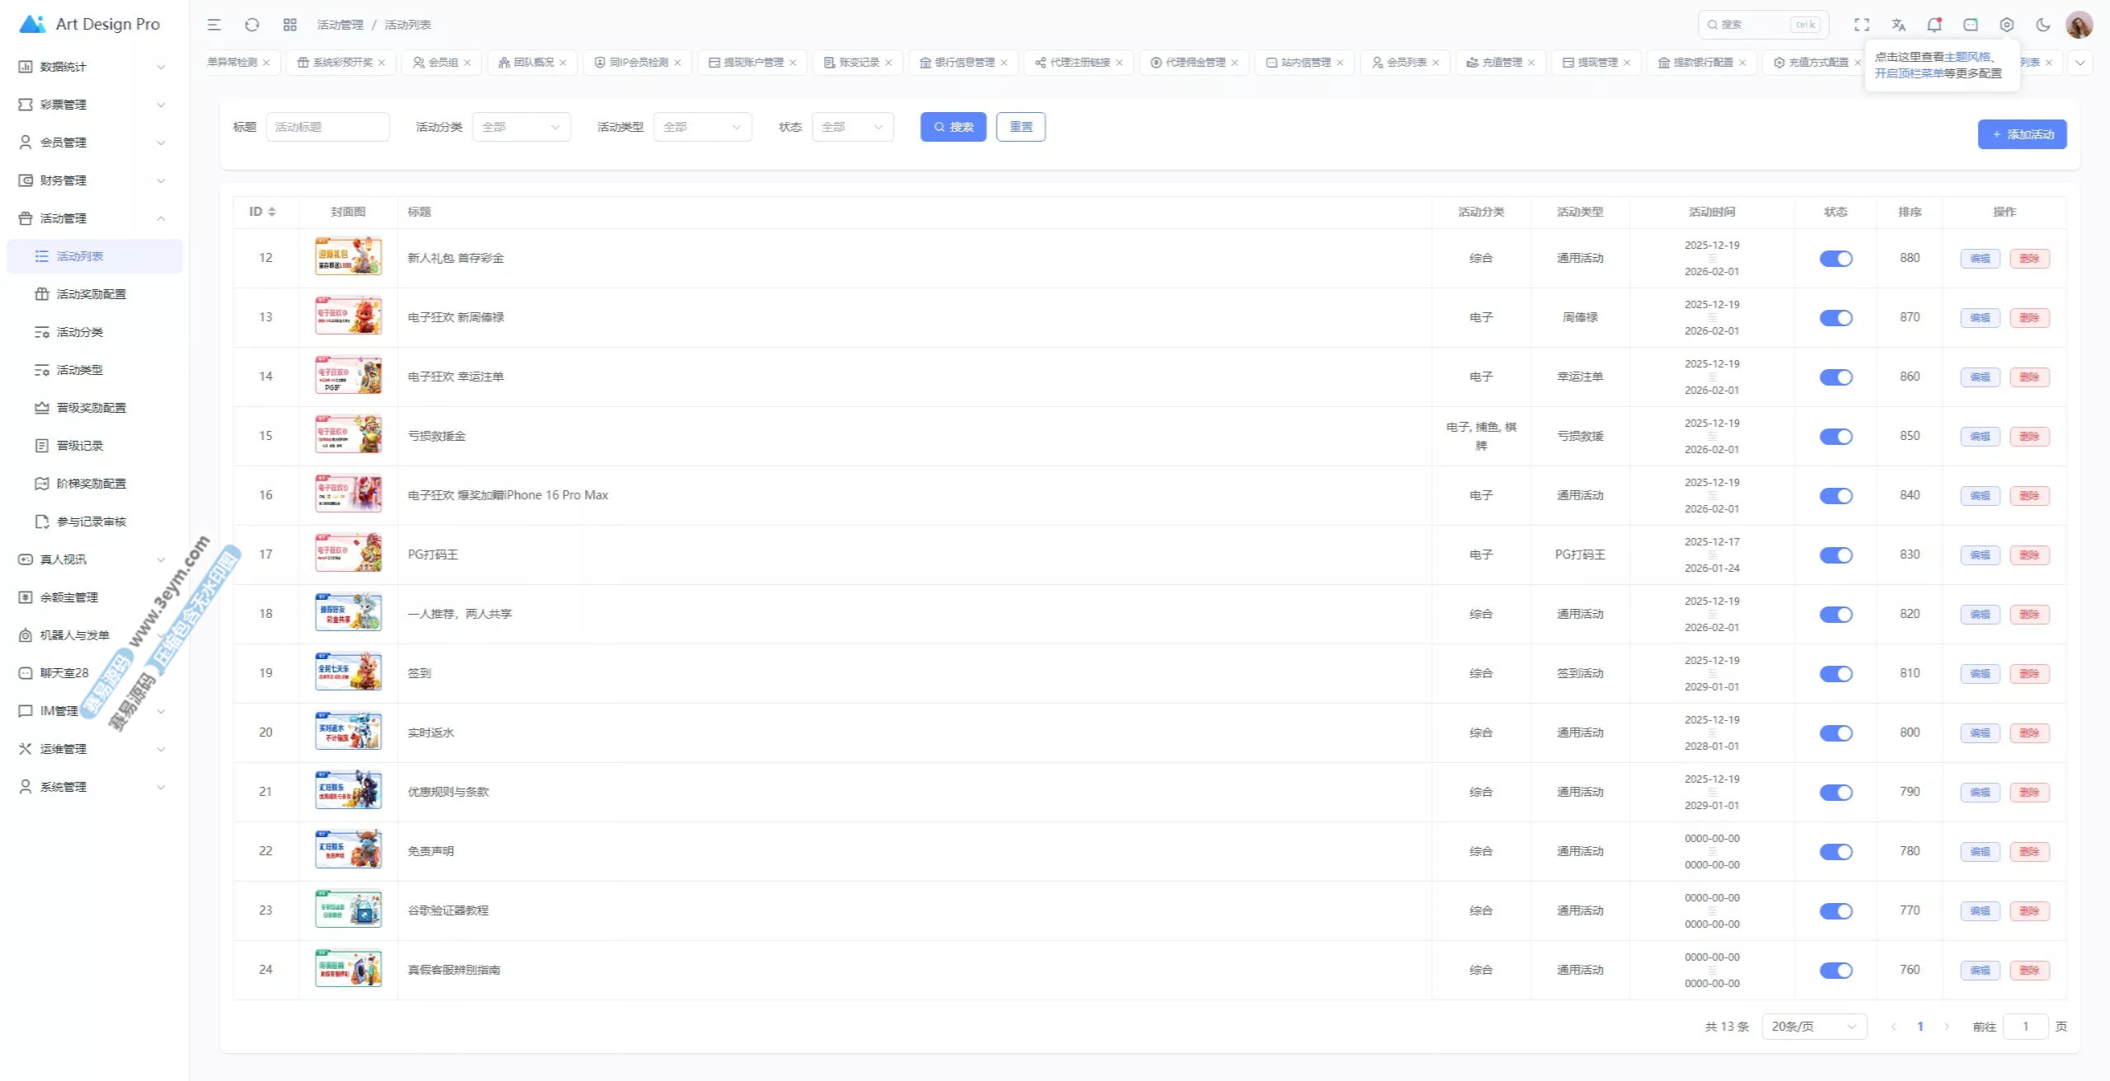Enter fullscreen mode with the fullscreen icon
The width and height of the screenshot is (2110, 1081).
point(1862,25)
